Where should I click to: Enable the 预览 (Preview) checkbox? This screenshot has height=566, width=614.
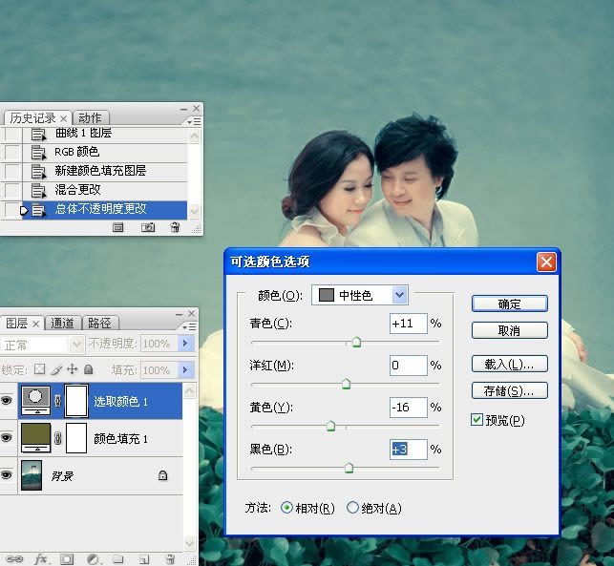click(477, 420)
